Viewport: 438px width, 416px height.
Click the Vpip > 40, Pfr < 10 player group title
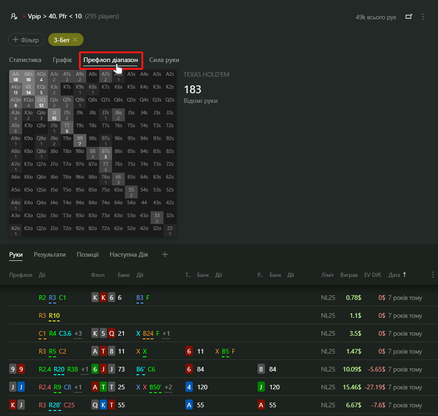click(x=55, y=16)
